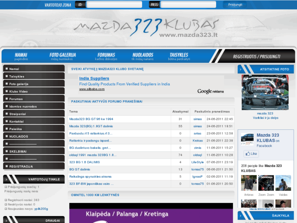
Task: Click the www.alibaba.com ad link
Action: point(92,89)
